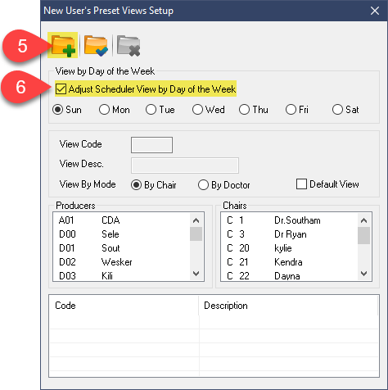Select producer D02 Wesker in list
388x390 pixels.
tap(122, 262)
